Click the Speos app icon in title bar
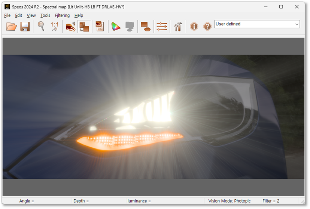 tap(7, 7)
